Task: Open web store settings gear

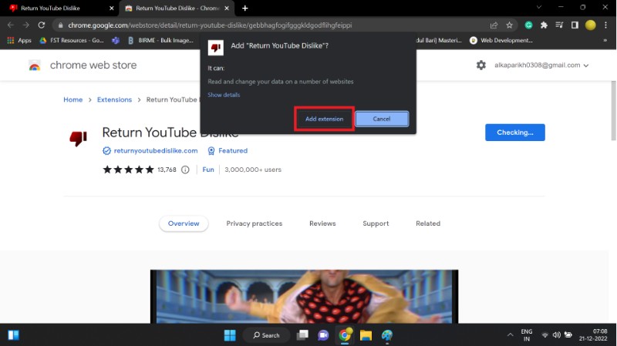Action: pos(480,65)
